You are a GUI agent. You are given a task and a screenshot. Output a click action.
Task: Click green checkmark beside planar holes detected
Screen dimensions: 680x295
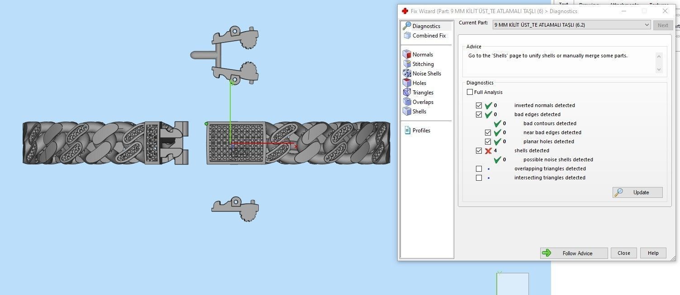pyautogui.click(x=497, y=142)
